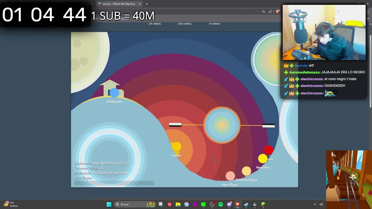Click the GroomerGiglop player ball

click(246, 171)
